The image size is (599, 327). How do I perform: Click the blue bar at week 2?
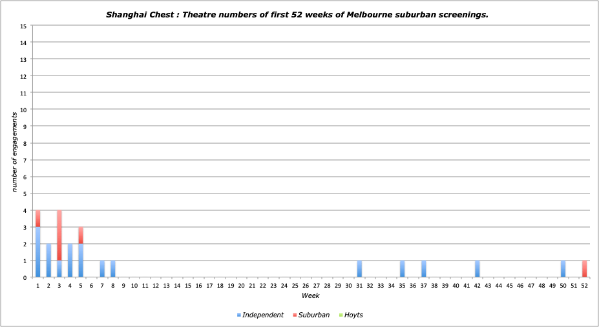click(48, 261)
